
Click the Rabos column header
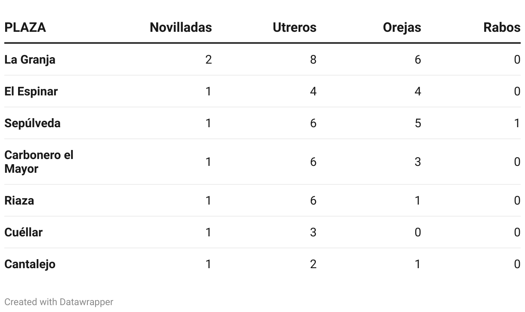coord(502,28)
